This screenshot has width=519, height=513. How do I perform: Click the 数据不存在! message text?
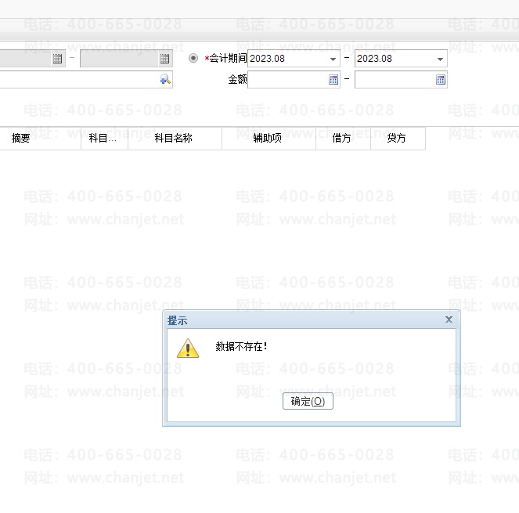241,346
